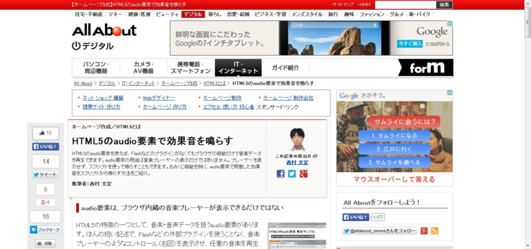Select the 健康・医療 category

point(139,14)
